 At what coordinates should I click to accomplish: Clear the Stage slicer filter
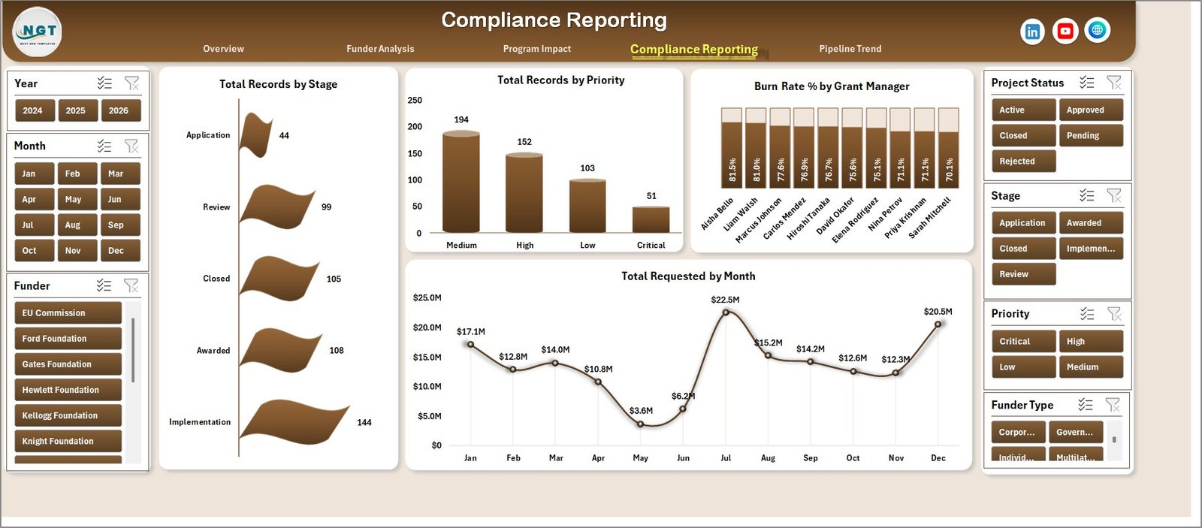tap(1114, 195)
